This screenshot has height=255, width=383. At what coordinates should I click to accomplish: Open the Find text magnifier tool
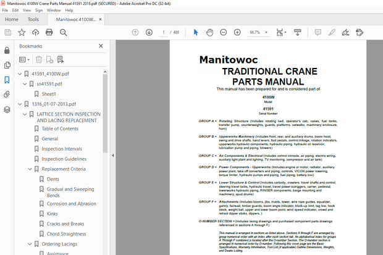[x=63, y=32]
